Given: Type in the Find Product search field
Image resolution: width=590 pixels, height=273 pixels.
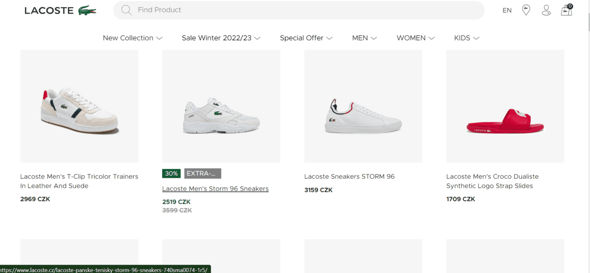Looking at the screenshot, I should click(305, 10).
